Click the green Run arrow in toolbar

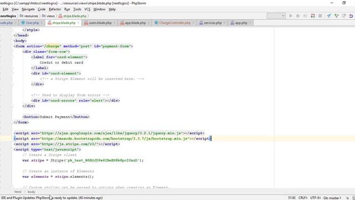tap(291, 16)
